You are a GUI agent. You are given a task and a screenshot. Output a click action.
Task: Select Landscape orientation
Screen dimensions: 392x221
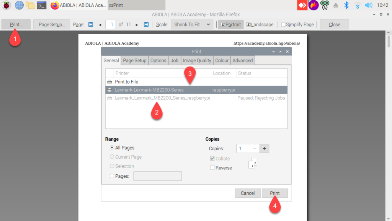260,24
